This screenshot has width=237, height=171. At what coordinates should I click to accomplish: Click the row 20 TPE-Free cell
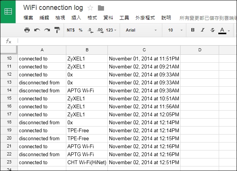(87, 138)
